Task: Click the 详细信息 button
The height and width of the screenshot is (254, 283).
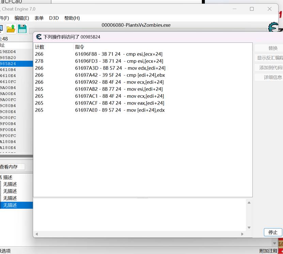Action: 269,77
